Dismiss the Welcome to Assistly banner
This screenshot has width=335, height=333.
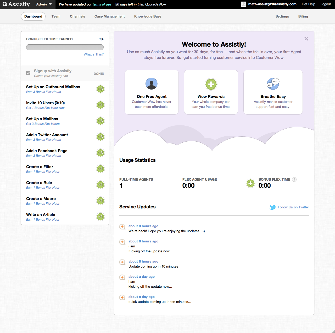(x=306, y=39)
